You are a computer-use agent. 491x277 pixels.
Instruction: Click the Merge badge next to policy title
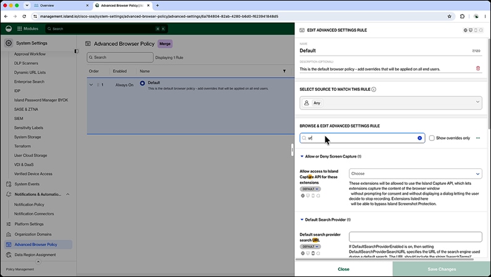(x=165, y=44)
